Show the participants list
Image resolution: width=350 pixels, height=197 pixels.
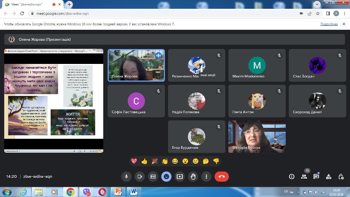[x=304, y=177]
